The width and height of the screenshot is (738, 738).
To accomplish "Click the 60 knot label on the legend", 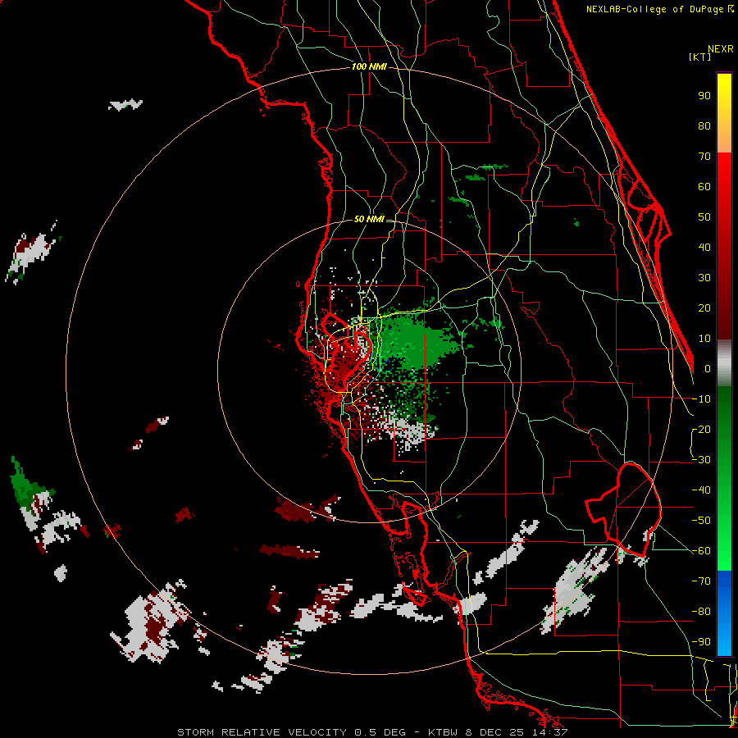I will coord(704,186).
